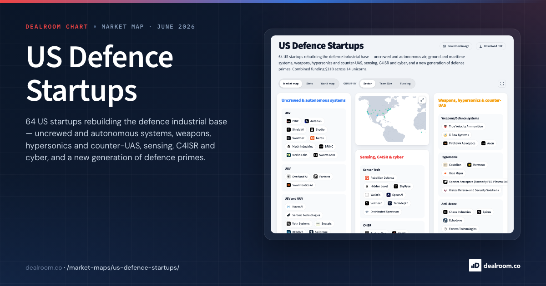Open the Hermeus chip
546x286 pixels.
pos(476,165)
